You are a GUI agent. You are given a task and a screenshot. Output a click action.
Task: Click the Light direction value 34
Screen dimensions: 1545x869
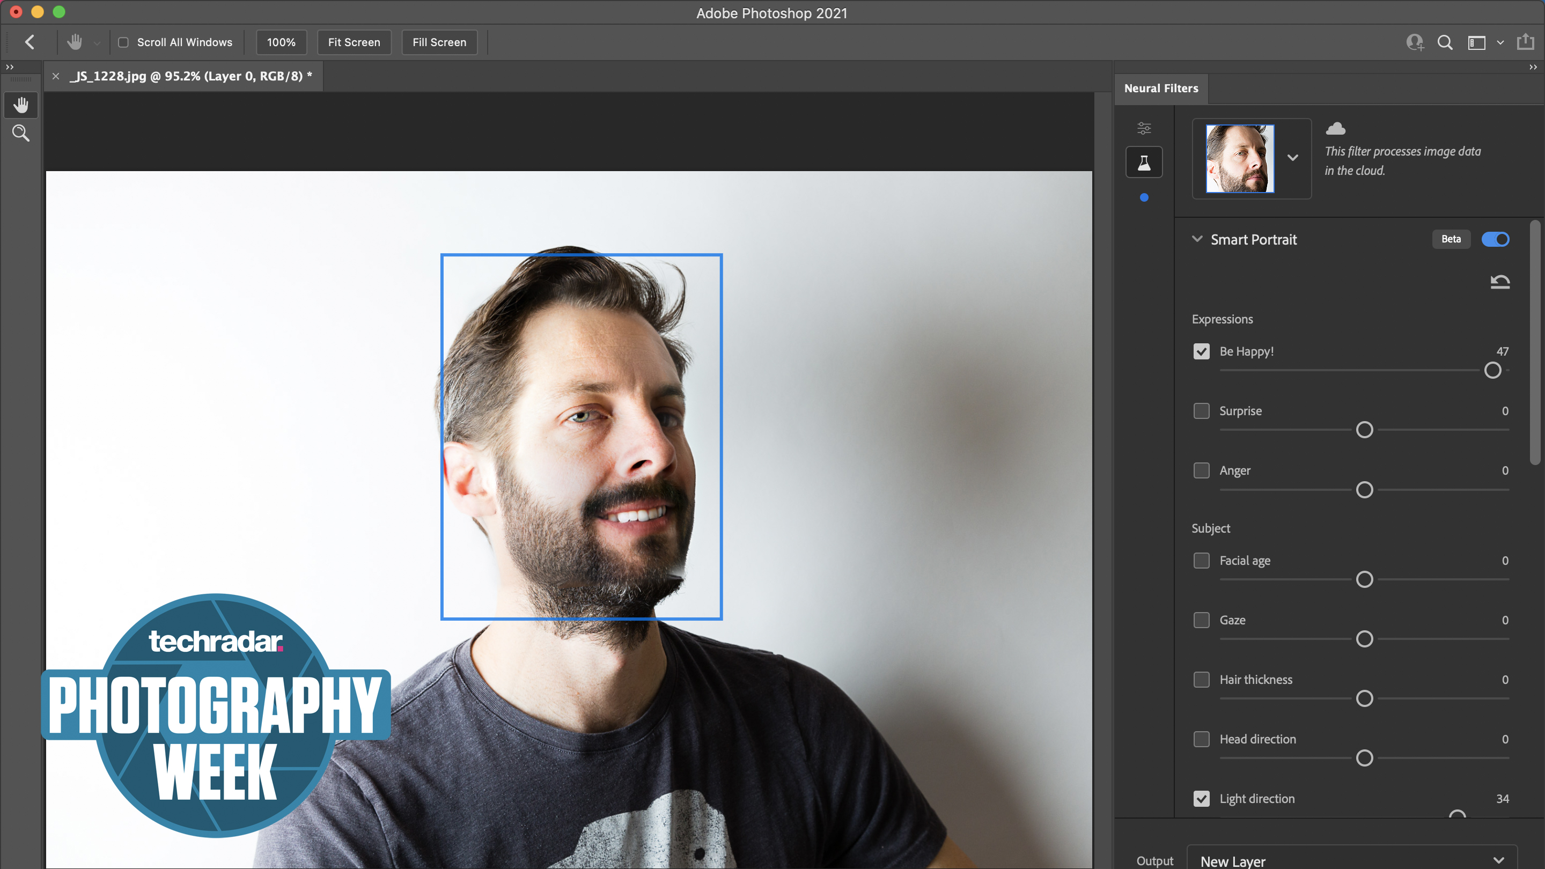click(1502, 798)
